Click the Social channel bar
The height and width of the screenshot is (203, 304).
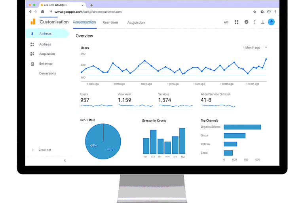228,153
